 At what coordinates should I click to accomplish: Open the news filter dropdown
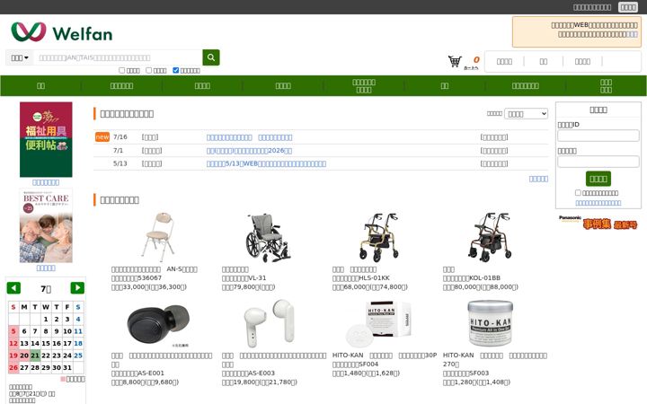(x=526, y=114)
